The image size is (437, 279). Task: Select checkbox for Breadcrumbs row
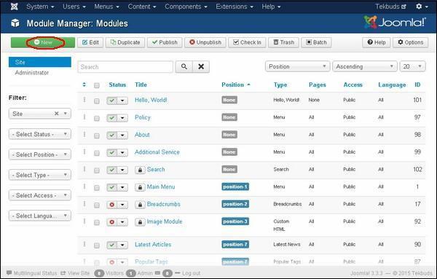pyautogui.click(x=97, y=205)
